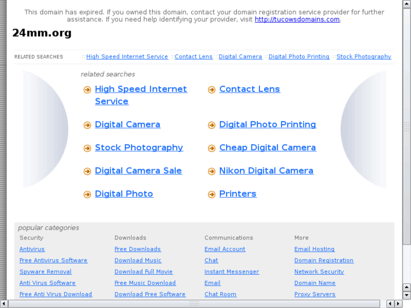Click the arrow icon beside Digital Camera Sale
Viewport: 411px width, 308px height.
coord(87,172)
